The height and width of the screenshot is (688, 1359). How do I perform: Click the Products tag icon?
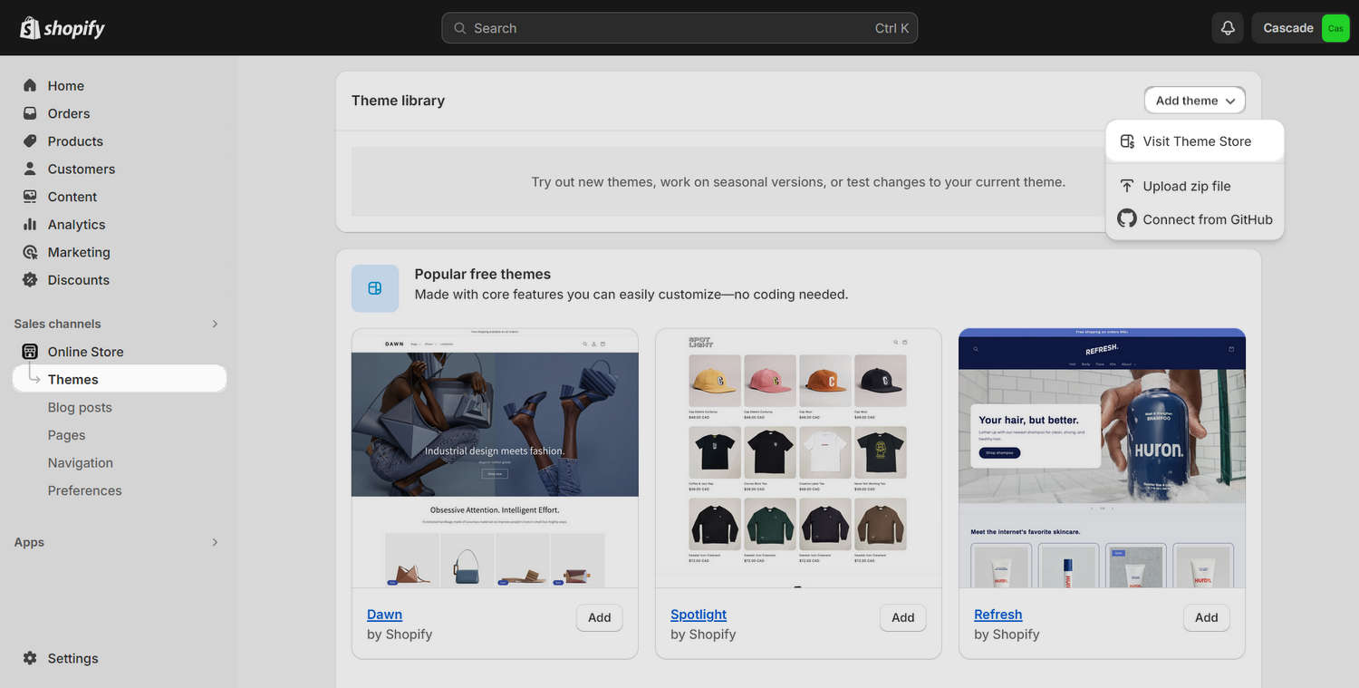(x=30, y=141)
